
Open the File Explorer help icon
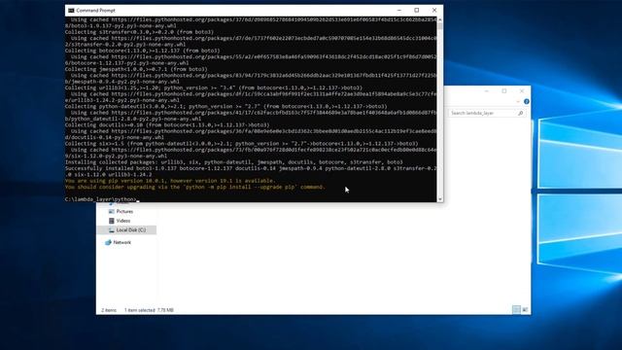tap(527, 101)
